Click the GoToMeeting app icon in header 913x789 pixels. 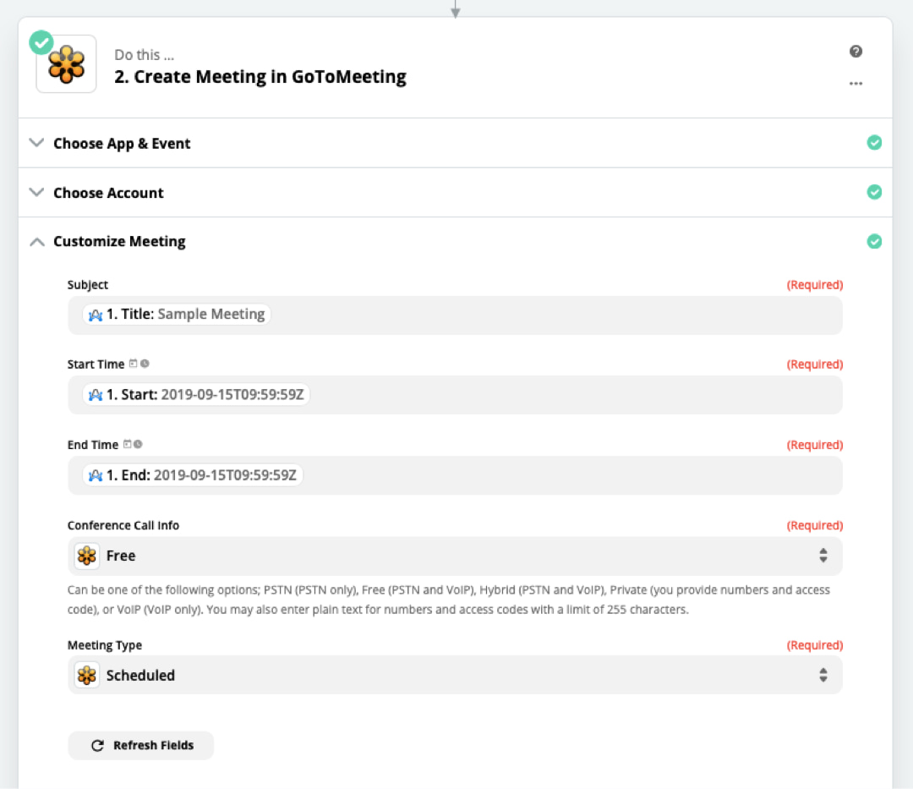click(x=67, y=64)
